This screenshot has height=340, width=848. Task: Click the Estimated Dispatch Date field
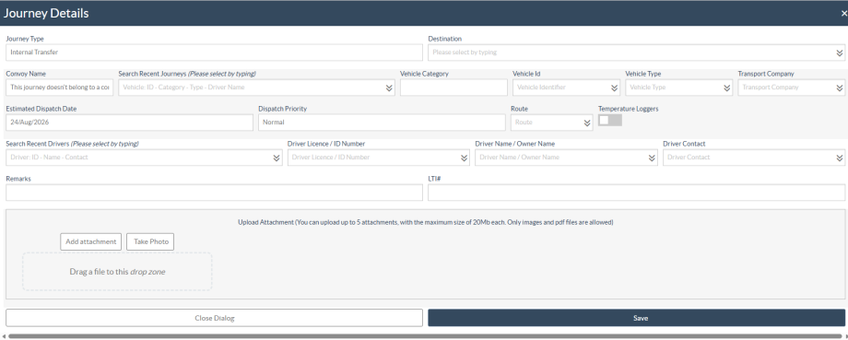(x=129, y=123)
